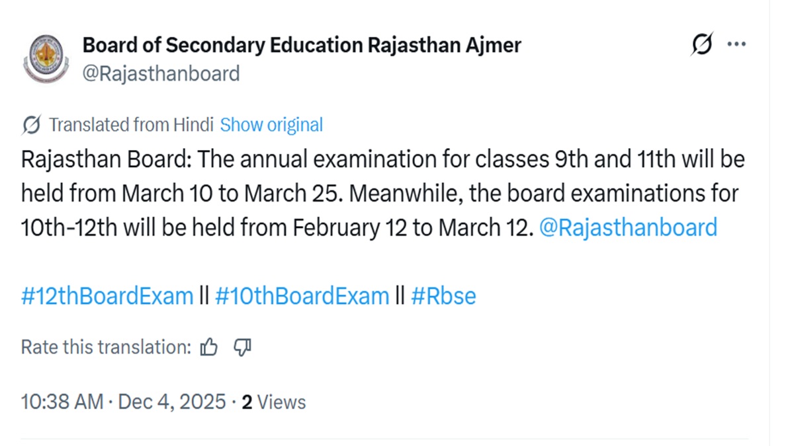Click the "Translated from Hindi" label
Image resolution: width=794 pixels, height=446 pixels.
[x=131, y=125]
